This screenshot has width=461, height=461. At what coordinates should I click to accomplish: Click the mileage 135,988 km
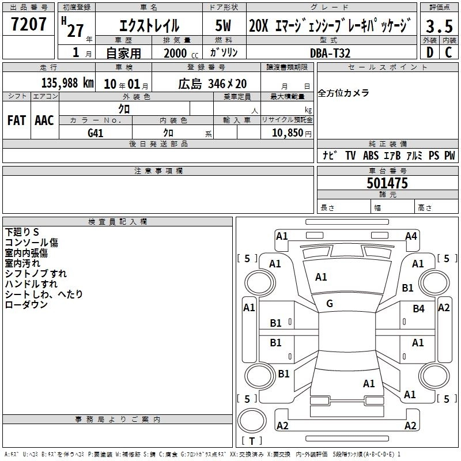67,83
